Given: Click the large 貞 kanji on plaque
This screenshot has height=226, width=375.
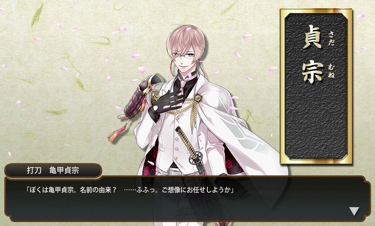Looking at the screenshot, I should tap(312, 37).
